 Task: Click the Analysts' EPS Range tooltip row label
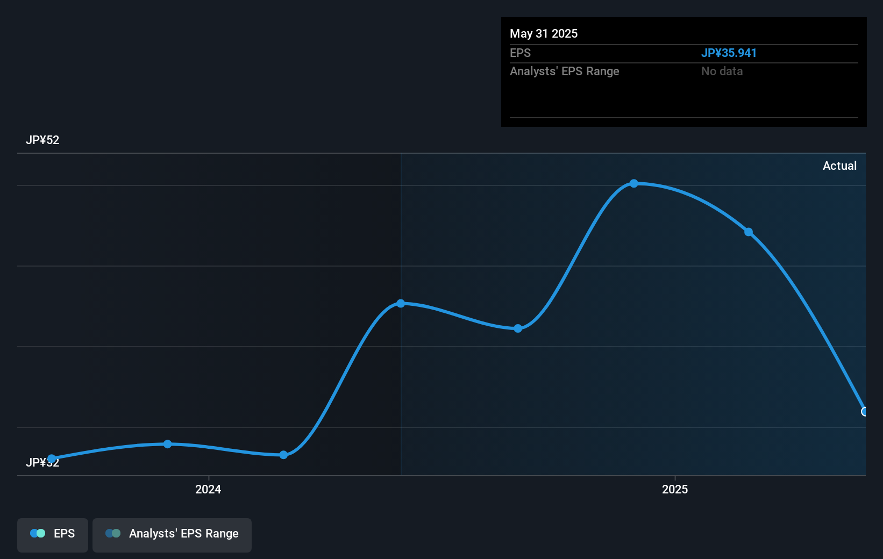point(565,71)
